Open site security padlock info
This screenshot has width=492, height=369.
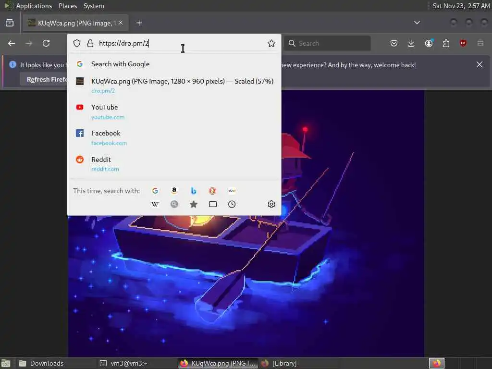coord(90,43)
